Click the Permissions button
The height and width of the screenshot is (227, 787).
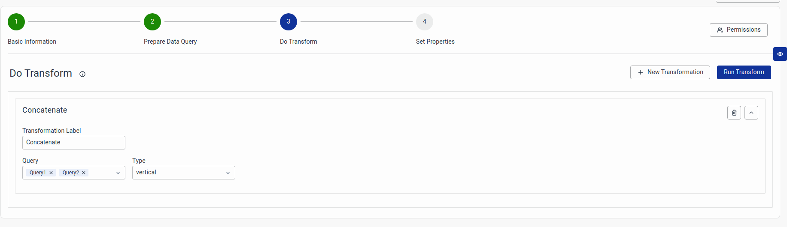pyautogui.click(x=738, y=30)
